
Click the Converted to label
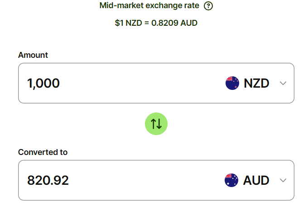pos(43,152)
